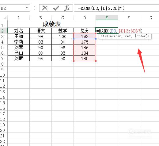Select the name cell 李莉
This screenshot has height=146, width=159.
(18, 42)
